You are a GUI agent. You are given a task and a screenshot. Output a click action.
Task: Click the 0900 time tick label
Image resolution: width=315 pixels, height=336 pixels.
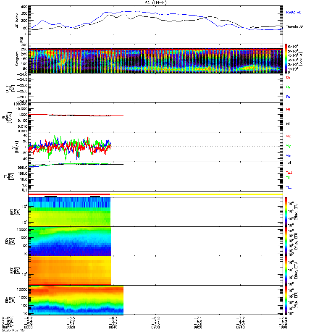pos(155,327)
